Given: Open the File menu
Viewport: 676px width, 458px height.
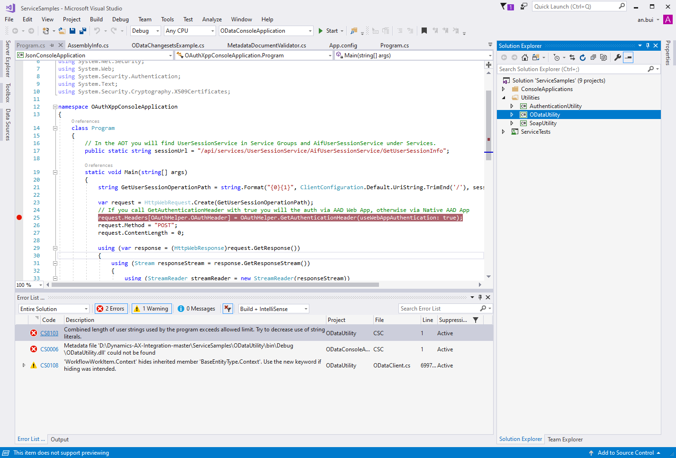Looking at the screenshot, I should pos(9,19).
